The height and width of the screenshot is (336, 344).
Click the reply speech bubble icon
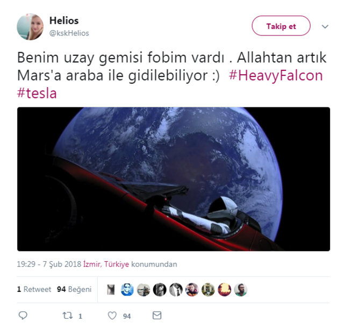23,315
